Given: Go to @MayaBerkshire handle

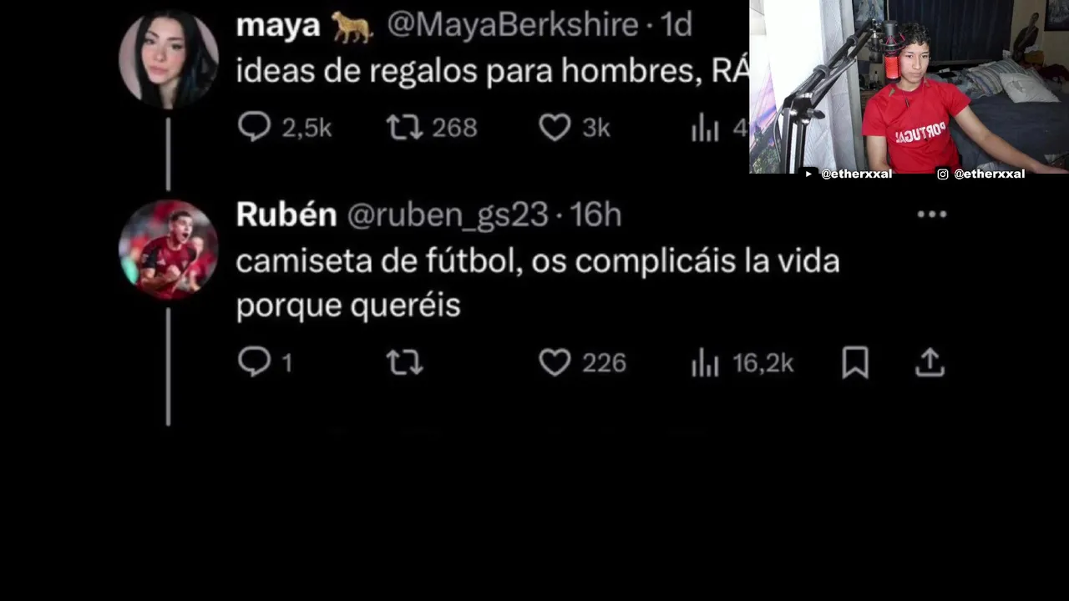Looking at the screenshot, I should coord(513,25).
